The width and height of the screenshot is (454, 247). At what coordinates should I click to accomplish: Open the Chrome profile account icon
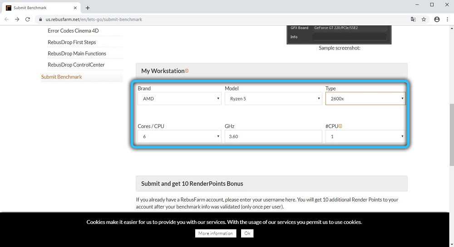click(x=437, y=20)
